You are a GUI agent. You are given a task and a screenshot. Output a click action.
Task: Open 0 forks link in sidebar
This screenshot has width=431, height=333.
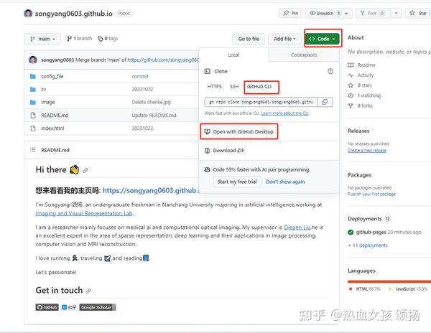[x=360, y=105]
